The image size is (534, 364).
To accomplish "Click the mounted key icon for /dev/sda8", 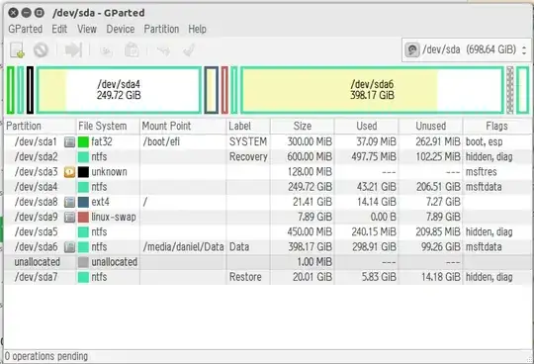I will coord(69,202).
